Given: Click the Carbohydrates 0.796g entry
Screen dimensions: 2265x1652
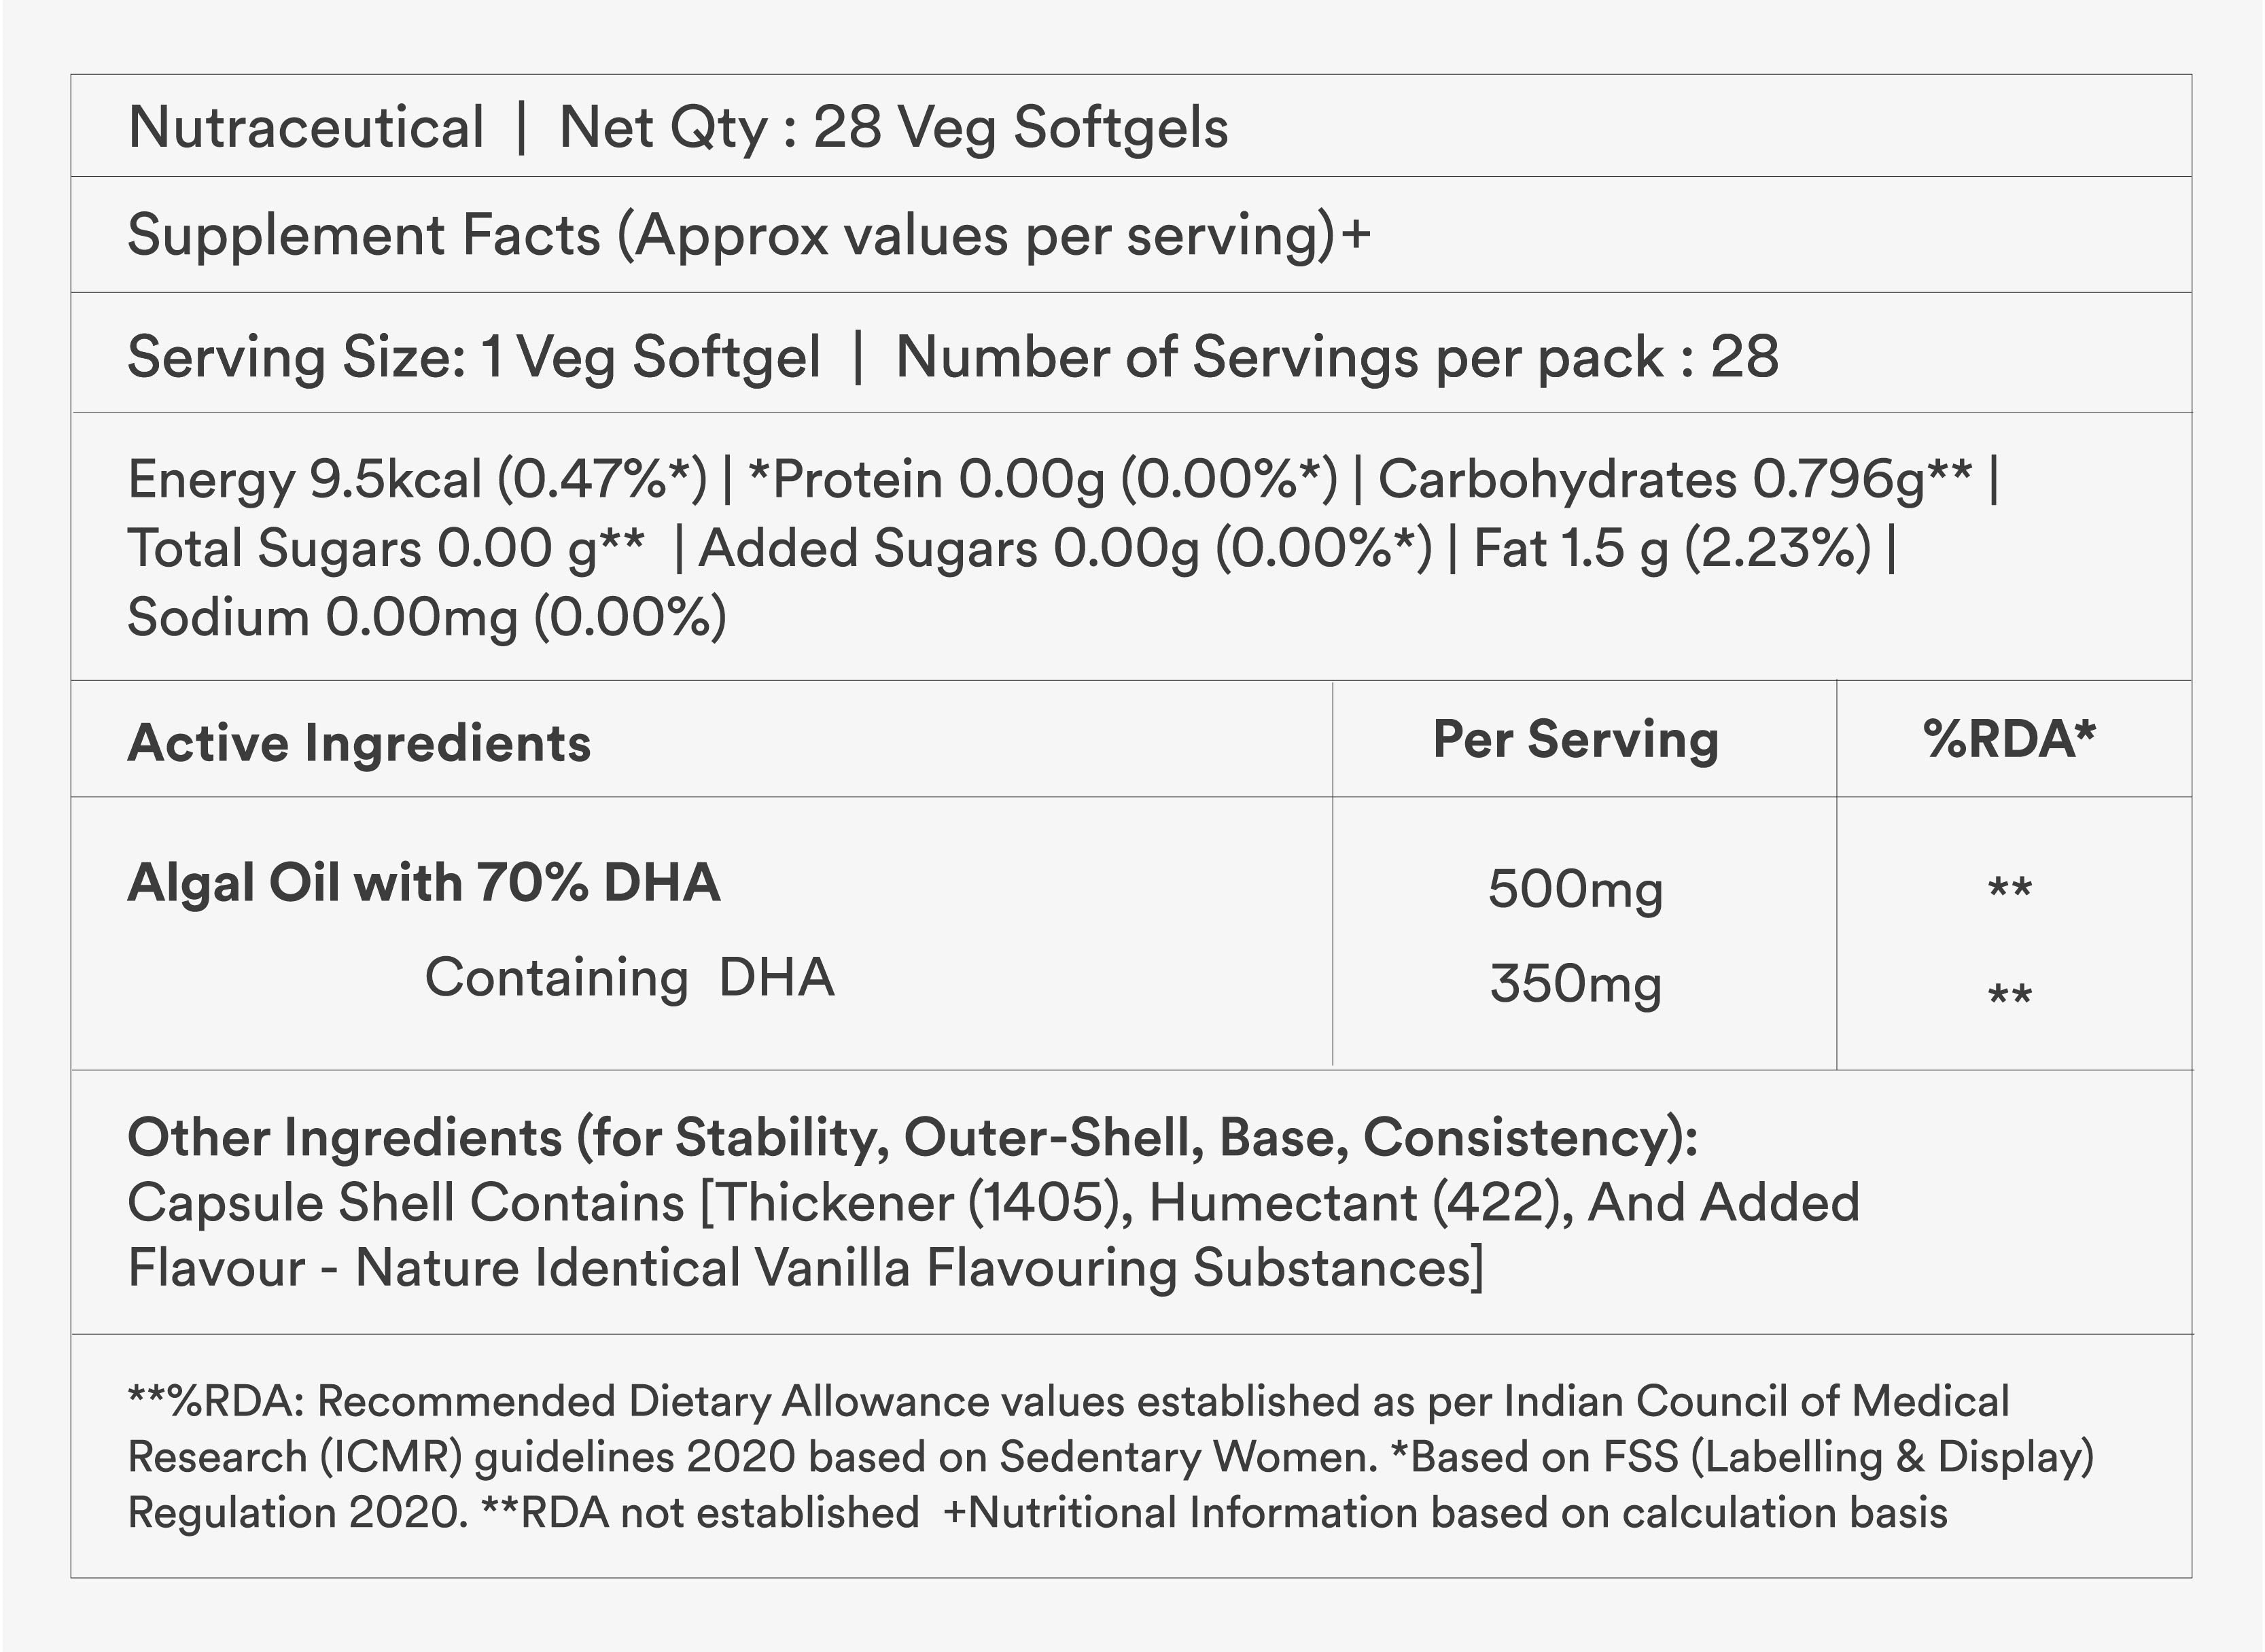Looking at the screenshot, I should point(1675,479).
